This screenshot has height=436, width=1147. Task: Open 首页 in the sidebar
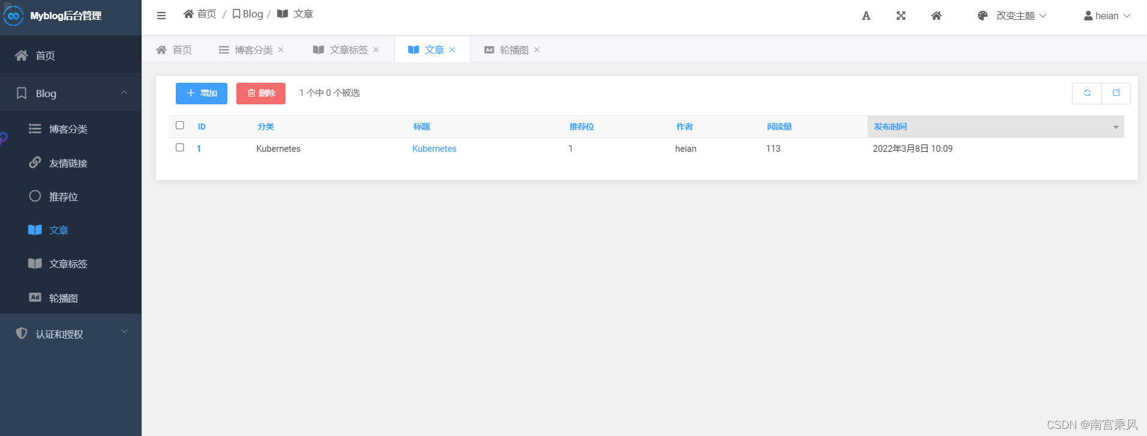point(71,55)
